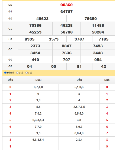The width and height of the screenshot is (116, 151).
Task: Click the right "Đuôi" column header
Action: click(107, 80)
